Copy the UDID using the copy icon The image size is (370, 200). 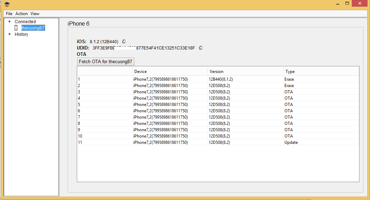tap(200, 48)
